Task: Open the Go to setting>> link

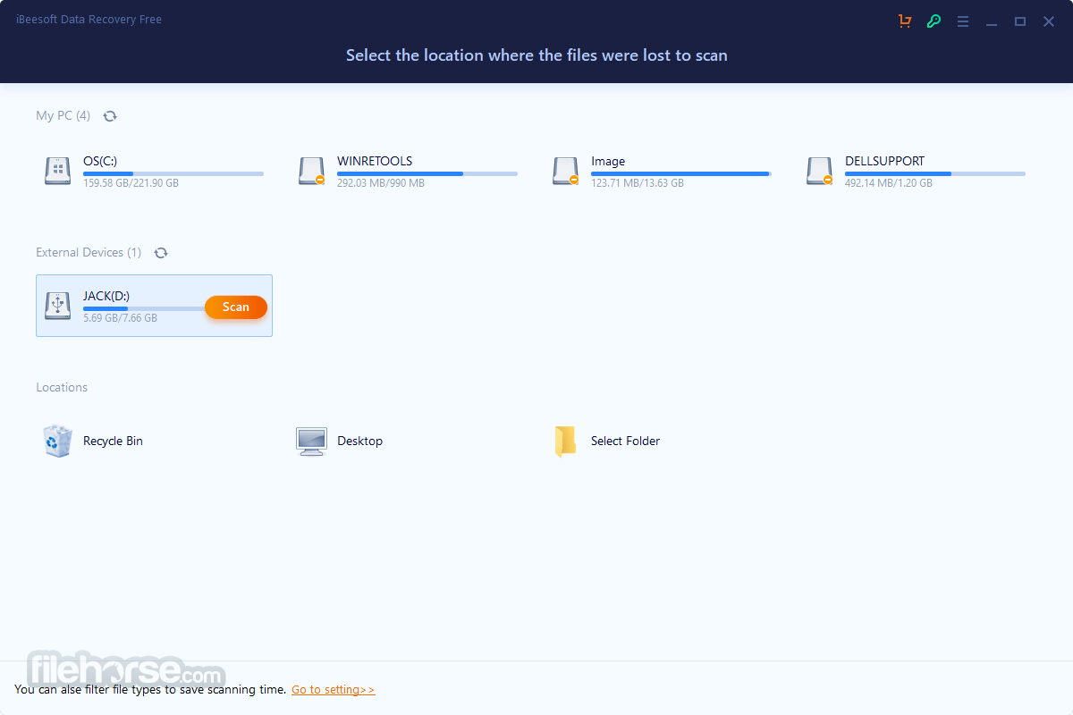Action: [x=334, y=690]
